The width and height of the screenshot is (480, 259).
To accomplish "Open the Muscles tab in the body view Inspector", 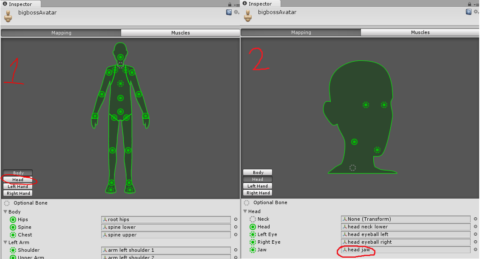I will tap(180, 33).
